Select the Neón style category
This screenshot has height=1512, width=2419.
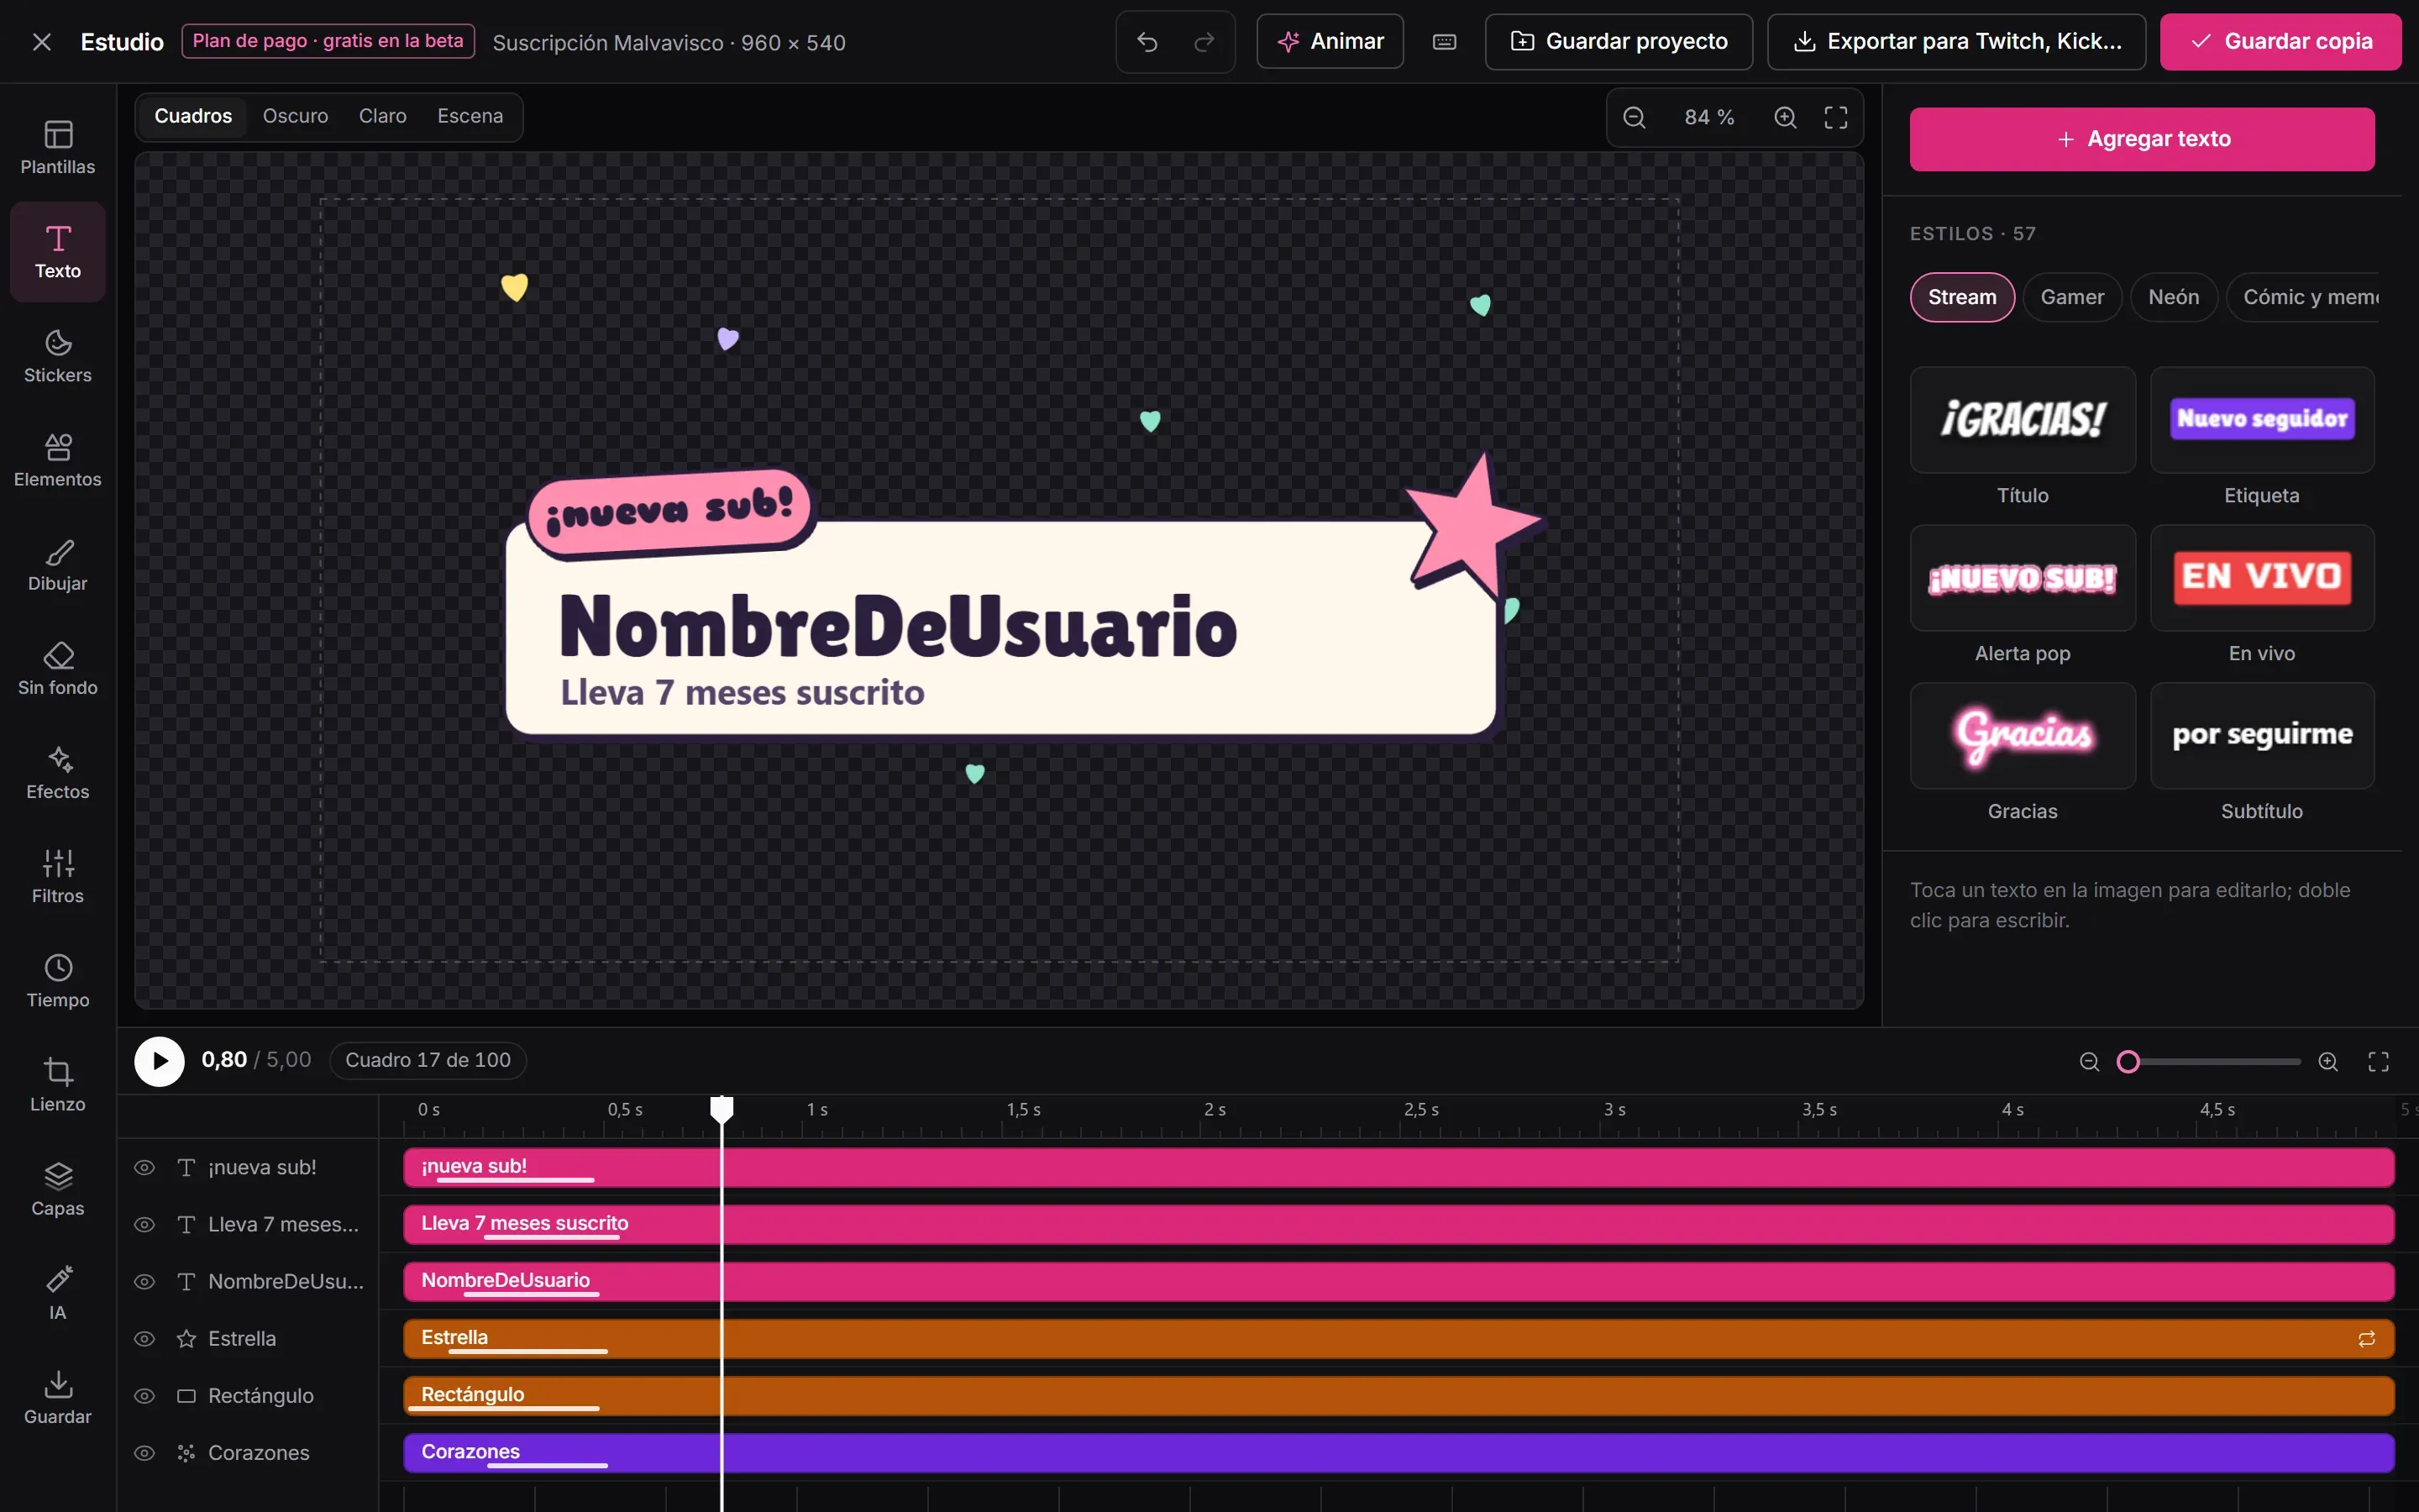(x=2173, y=297)
